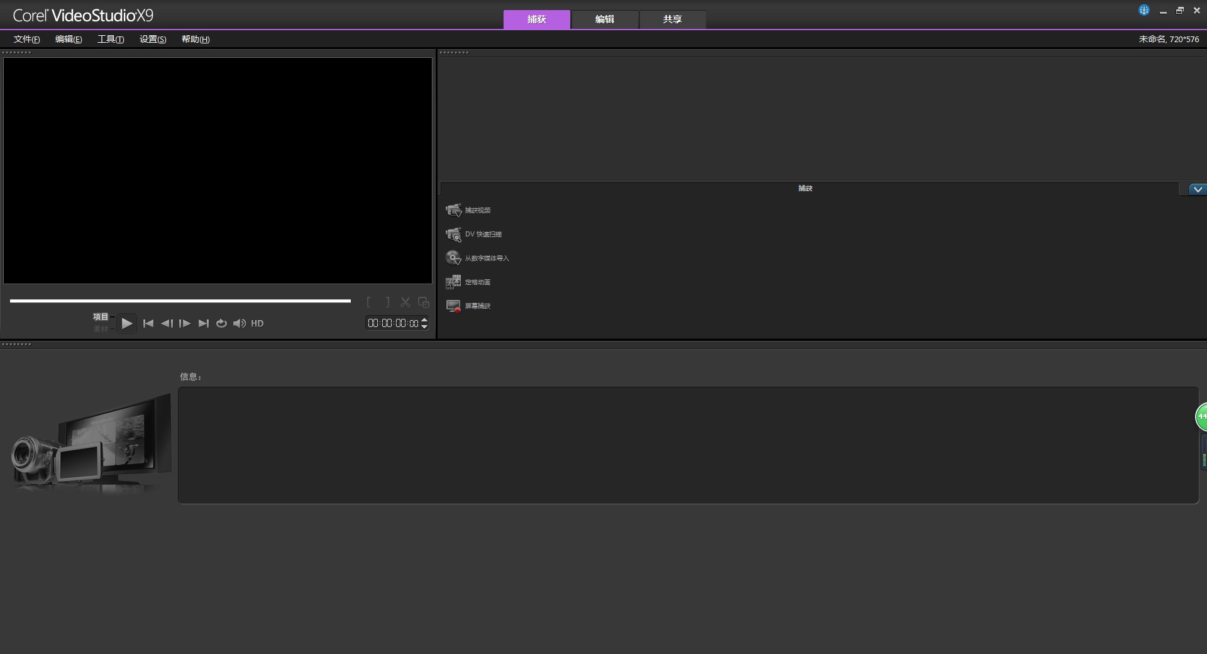The image size is (1207, 654).
Task: Open the 共享 share tab
Action: (x=672, y=19)
